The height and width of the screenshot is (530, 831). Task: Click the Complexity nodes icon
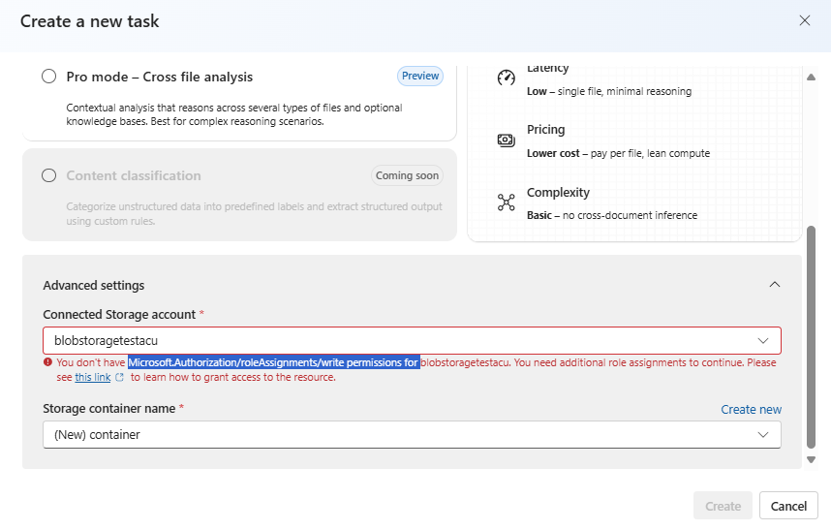pyautogui.click(x=507, y=202)
